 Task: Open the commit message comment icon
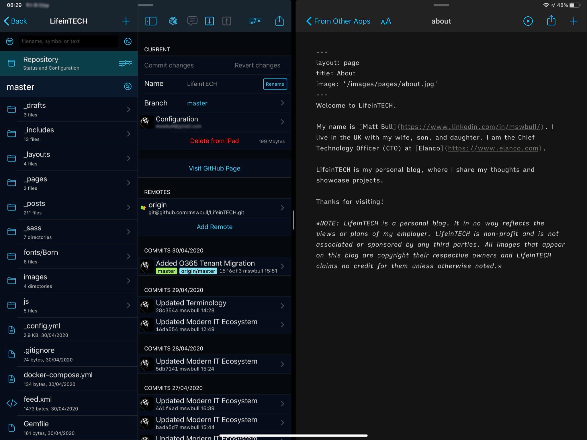(x=192, y=21)
